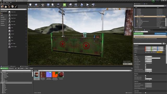Open the File menu
Image resolution: width=167 pixels, height=94 pixels.
coord(1,2)
